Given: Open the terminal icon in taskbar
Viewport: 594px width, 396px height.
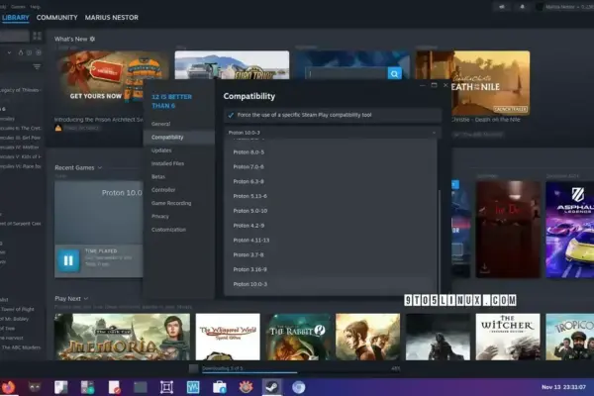Looking at the screenshot, I should 141,387.
